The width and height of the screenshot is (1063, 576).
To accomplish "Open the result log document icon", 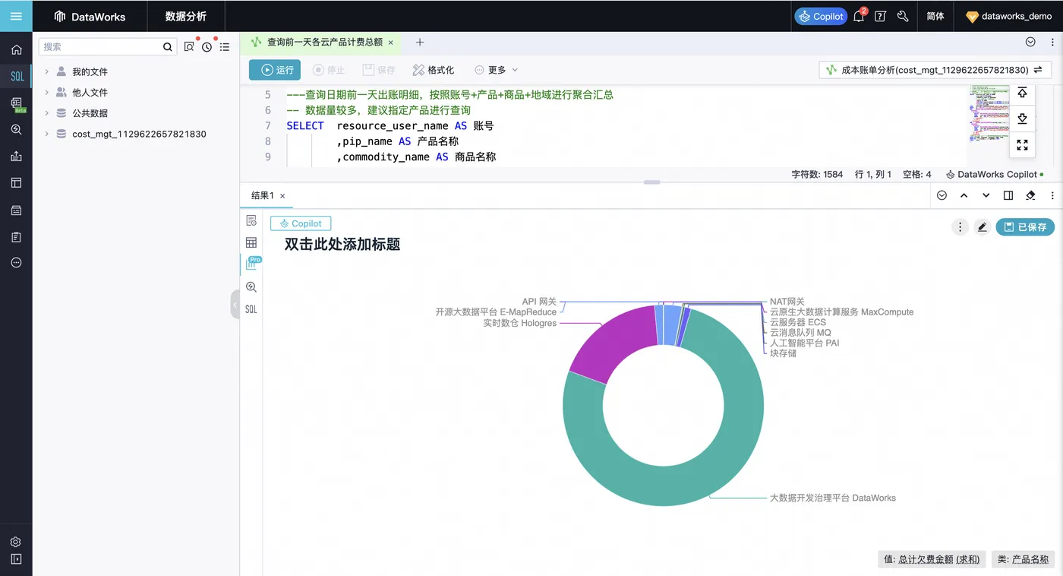I will point(251,220).
